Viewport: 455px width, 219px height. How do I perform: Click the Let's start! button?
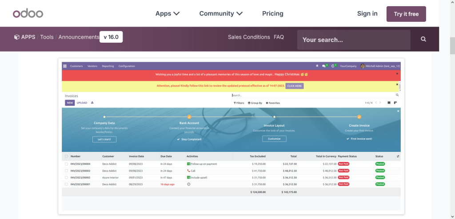click(x=104, y=139)
